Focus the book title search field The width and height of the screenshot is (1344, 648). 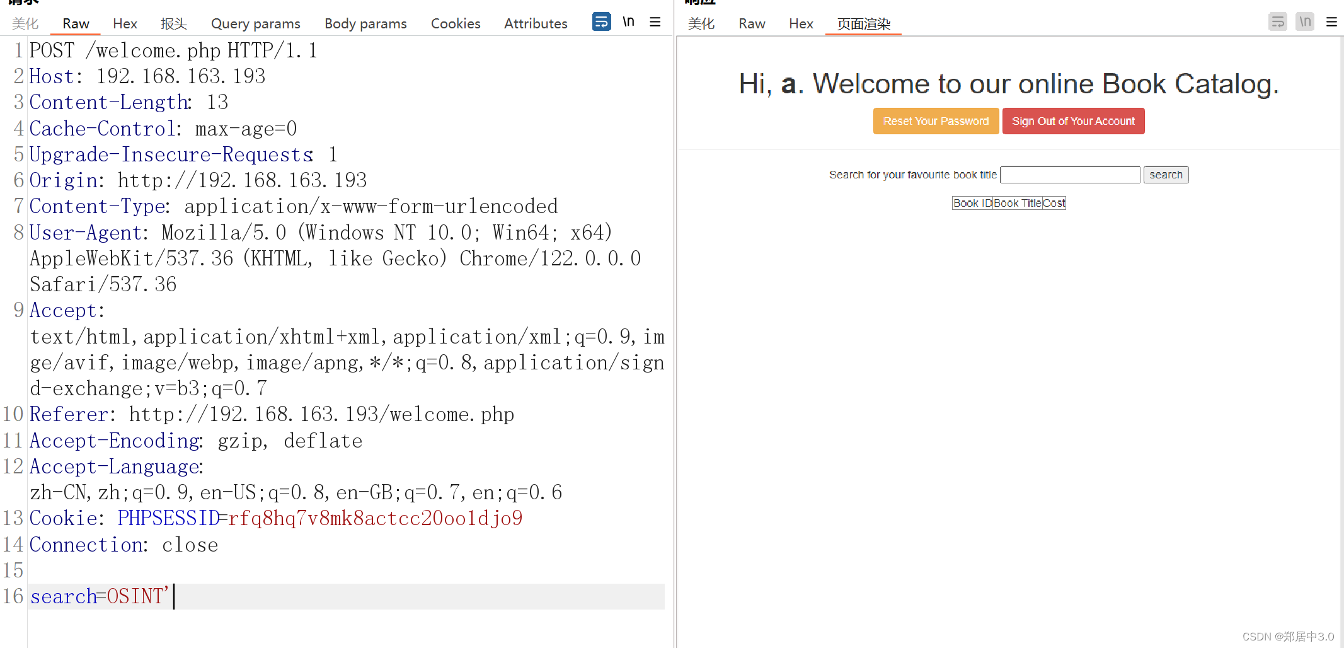pos(1070,175)
